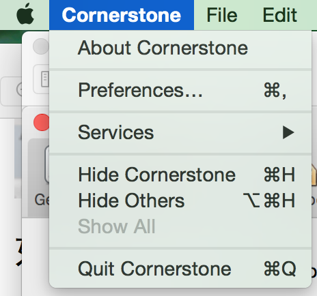
Task: Expand the Services submenu
Action: pos(180,132)
